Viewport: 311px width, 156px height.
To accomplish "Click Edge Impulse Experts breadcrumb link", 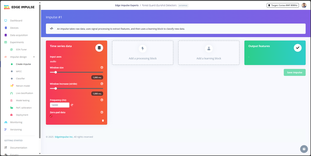I will tap(127, 5).
